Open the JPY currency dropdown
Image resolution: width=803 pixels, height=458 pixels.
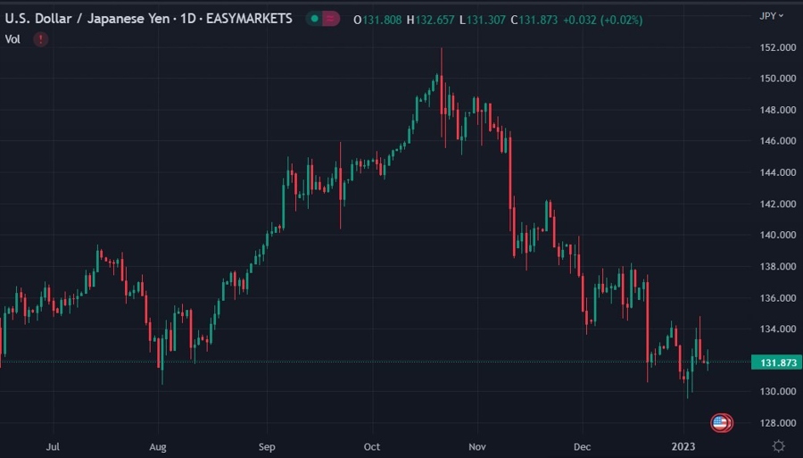[x=771, y=16]
